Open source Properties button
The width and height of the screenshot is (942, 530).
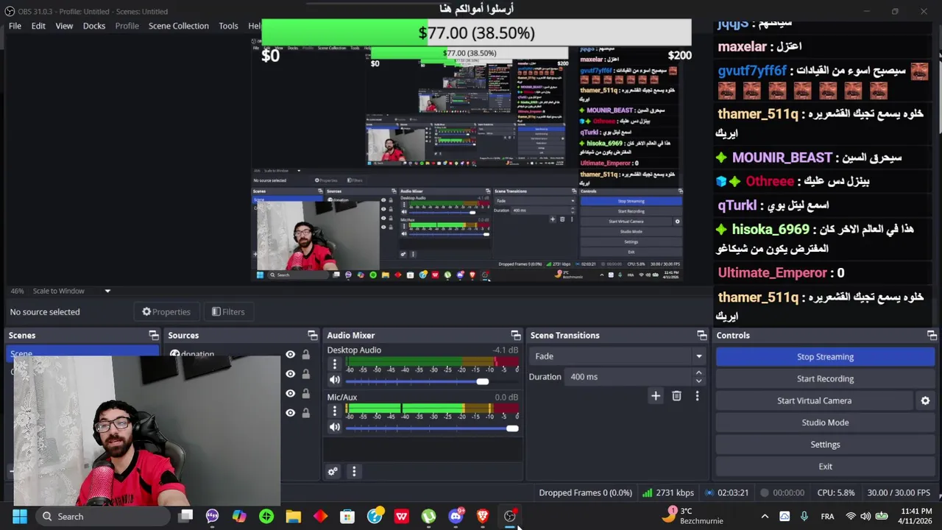tap(166, 312)
